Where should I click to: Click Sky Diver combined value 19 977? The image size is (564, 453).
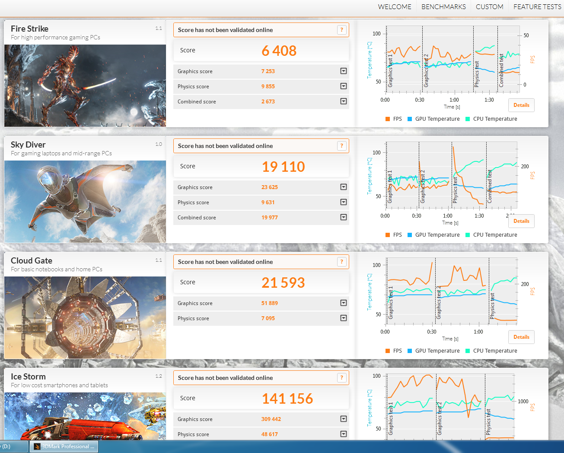[270, 218]
